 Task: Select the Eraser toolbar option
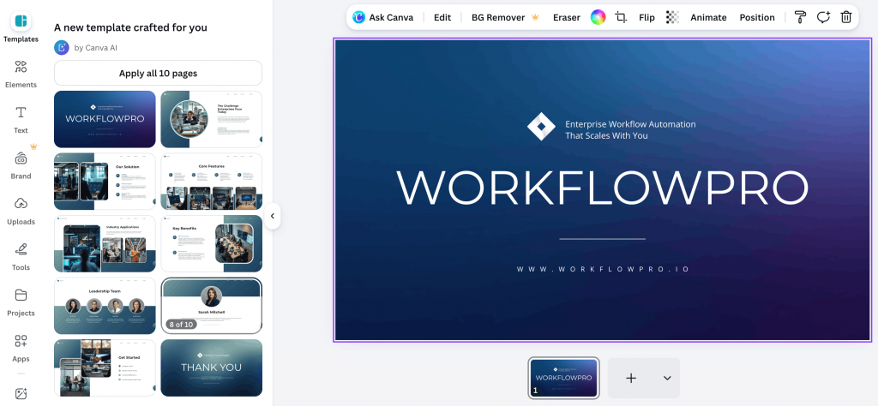pos(567,17)
